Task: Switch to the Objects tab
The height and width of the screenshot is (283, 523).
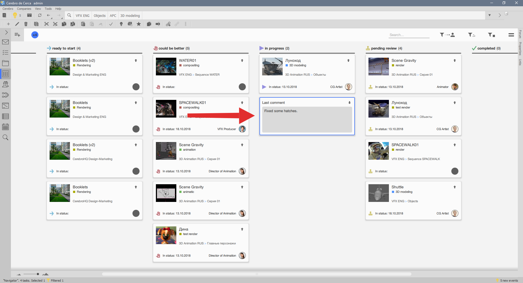Action: coord(99,16)
